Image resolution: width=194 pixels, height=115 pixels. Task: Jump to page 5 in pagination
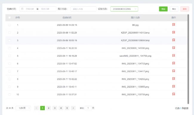(x=67, y=108)
